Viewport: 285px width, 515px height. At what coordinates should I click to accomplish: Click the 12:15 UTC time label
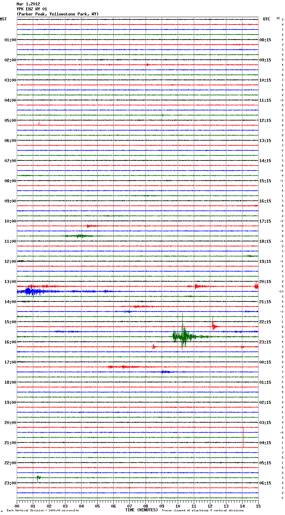coord(265,121)
